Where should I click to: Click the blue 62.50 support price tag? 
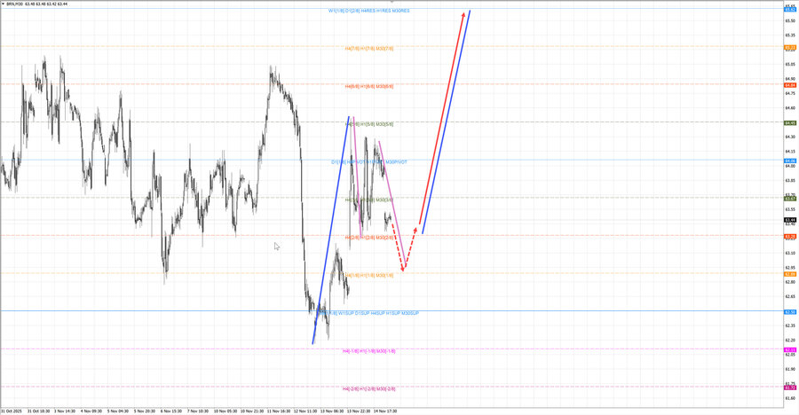[790, 312]
